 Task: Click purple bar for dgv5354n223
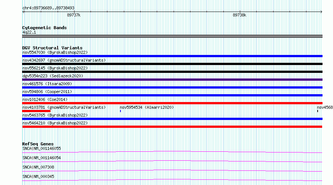172,80
